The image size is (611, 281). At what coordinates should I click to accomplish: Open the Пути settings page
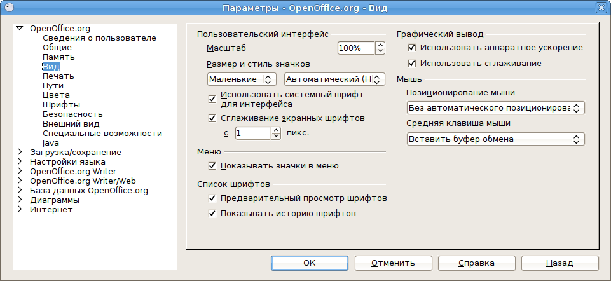coord(53,85)
